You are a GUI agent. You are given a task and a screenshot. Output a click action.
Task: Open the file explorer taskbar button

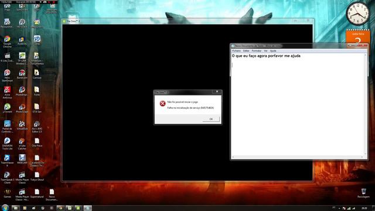(16, 208)
